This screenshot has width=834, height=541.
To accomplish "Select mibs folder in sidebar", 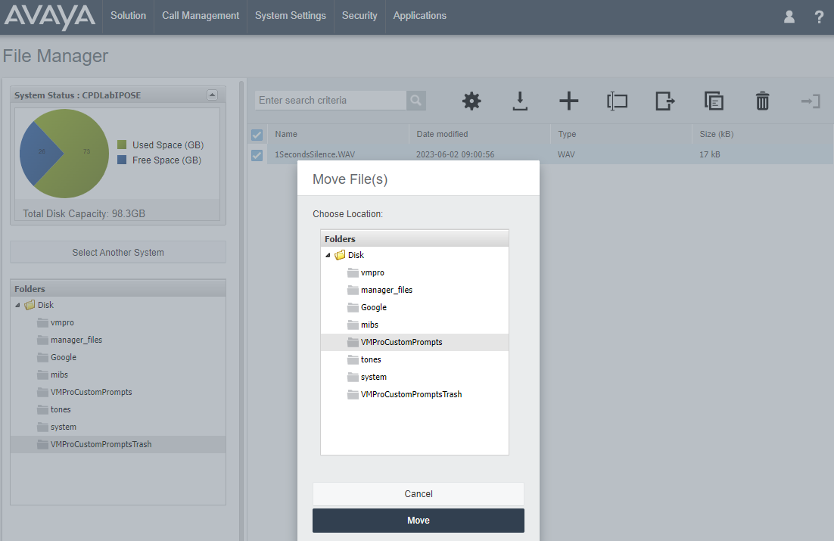I will [118, 375].
